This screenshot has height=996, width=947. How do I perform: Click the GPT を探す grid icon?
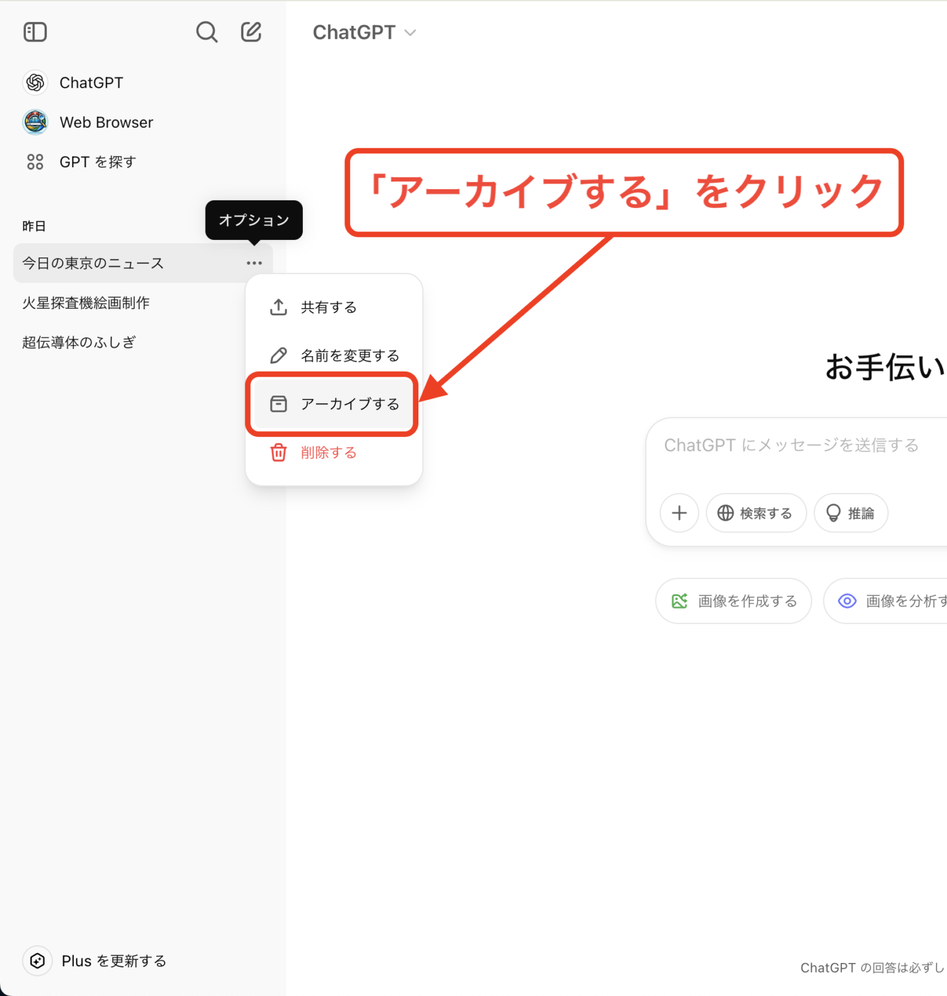pos(35,162)
